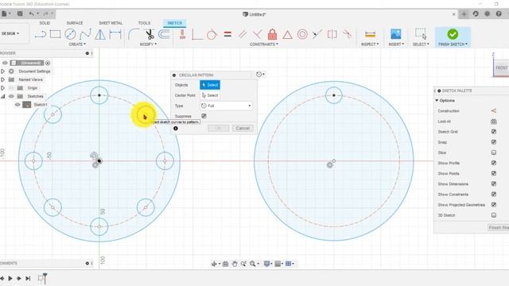Open the Type dropdown set to Full
Screen dimensions: 509x286
click(226, 106)
